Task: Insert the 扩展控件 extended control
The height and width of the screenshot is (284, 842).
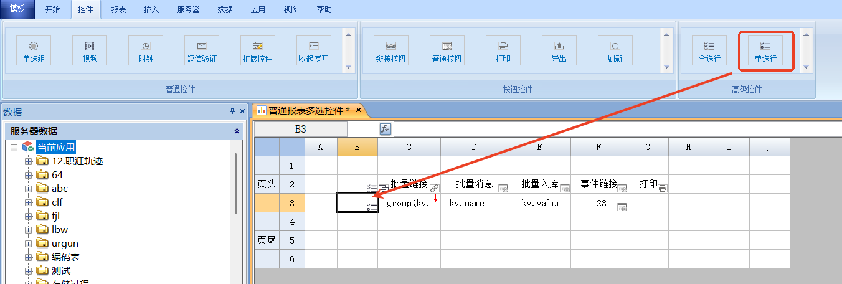Action: pyautogui.click(x=258, y=51)
